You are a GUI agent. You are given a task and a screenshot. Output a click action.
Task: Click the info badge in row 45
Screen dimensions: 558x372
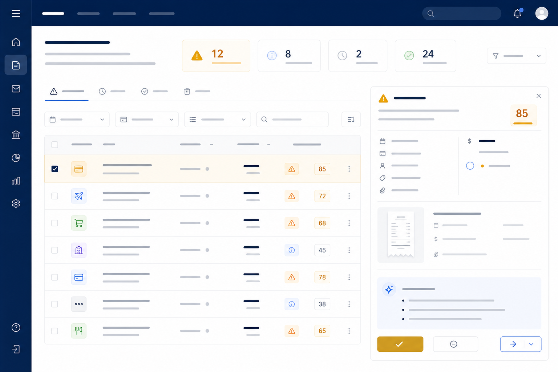292,250
